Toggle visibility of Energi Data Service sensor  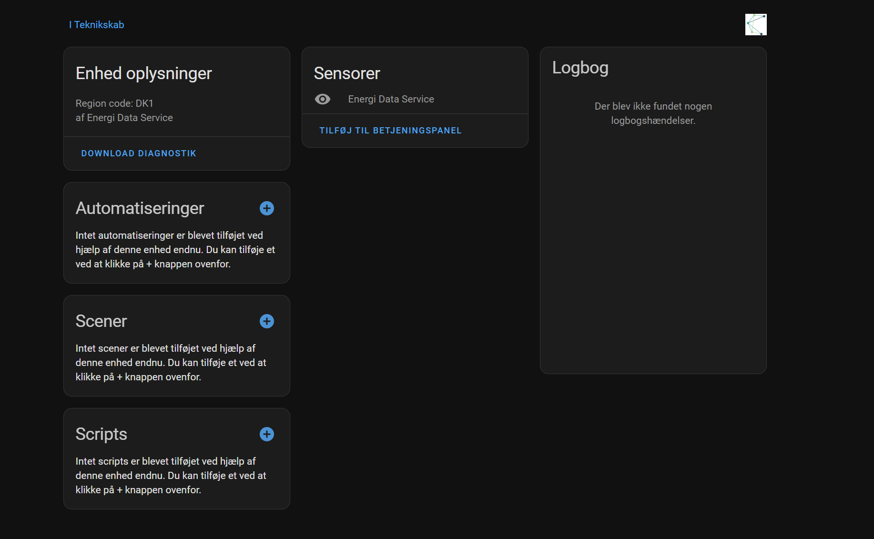tap(323, 99)
